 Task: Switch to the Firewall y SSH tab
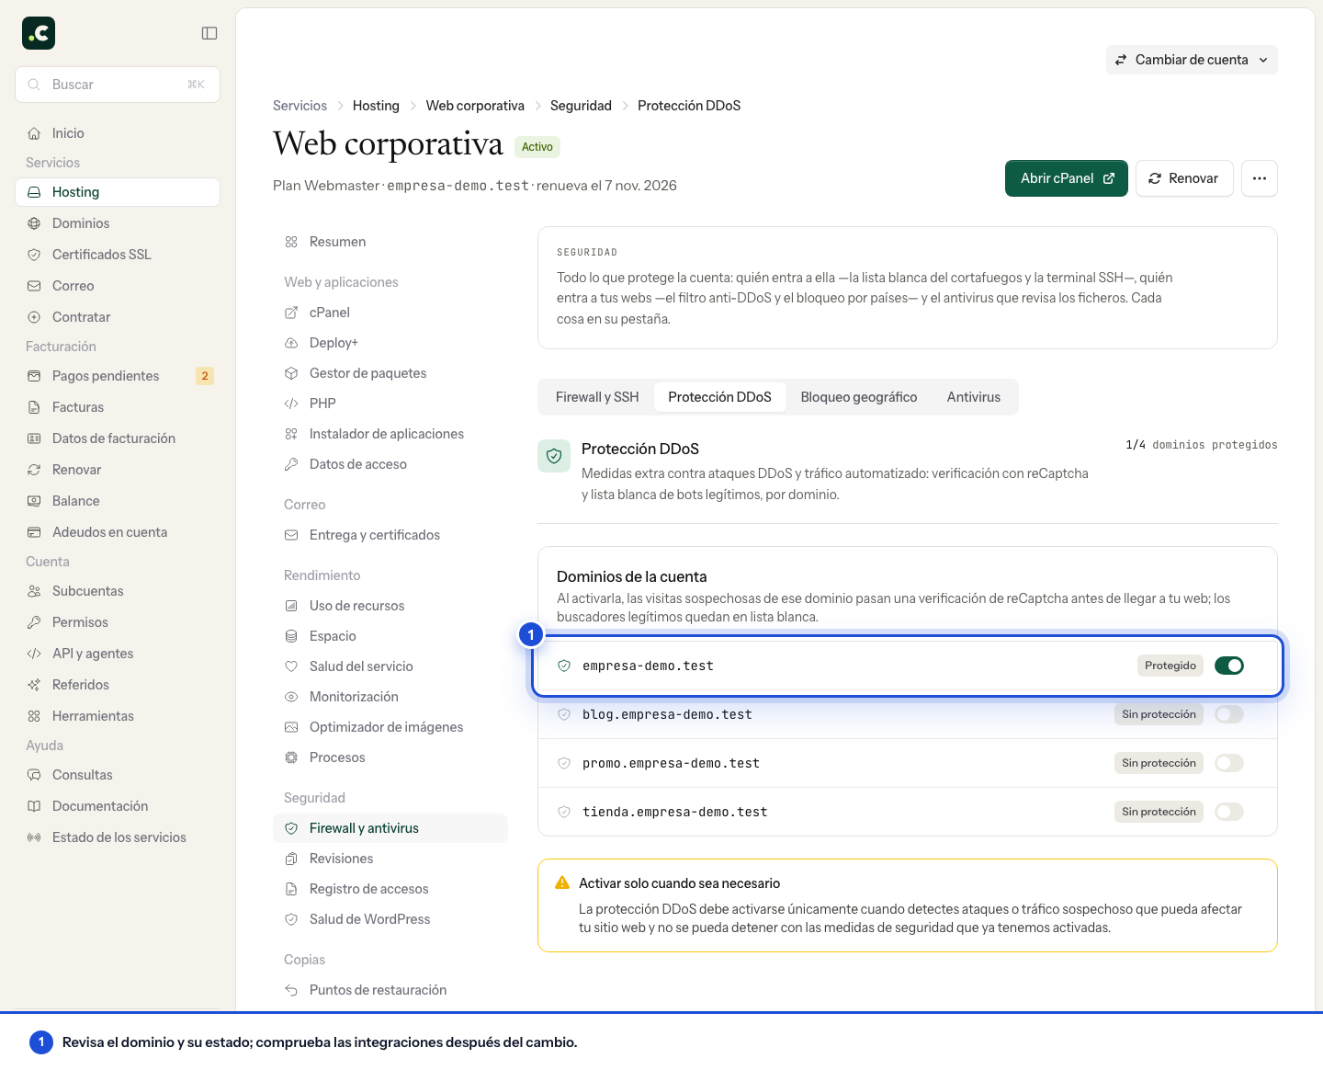coord(597,397)
